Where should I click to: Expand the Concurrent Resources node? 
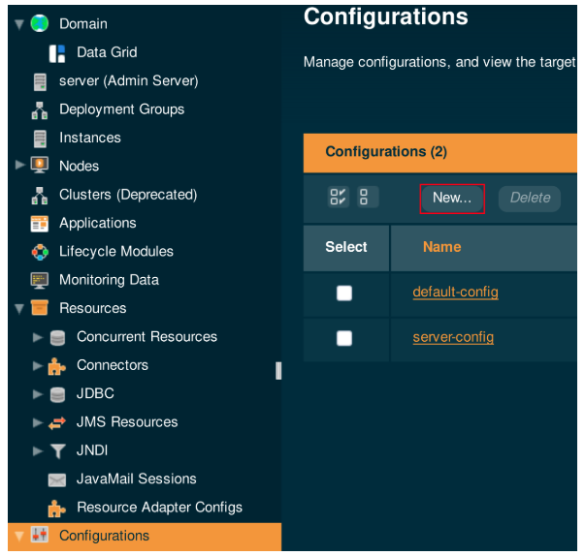click(x=38, y=337)
